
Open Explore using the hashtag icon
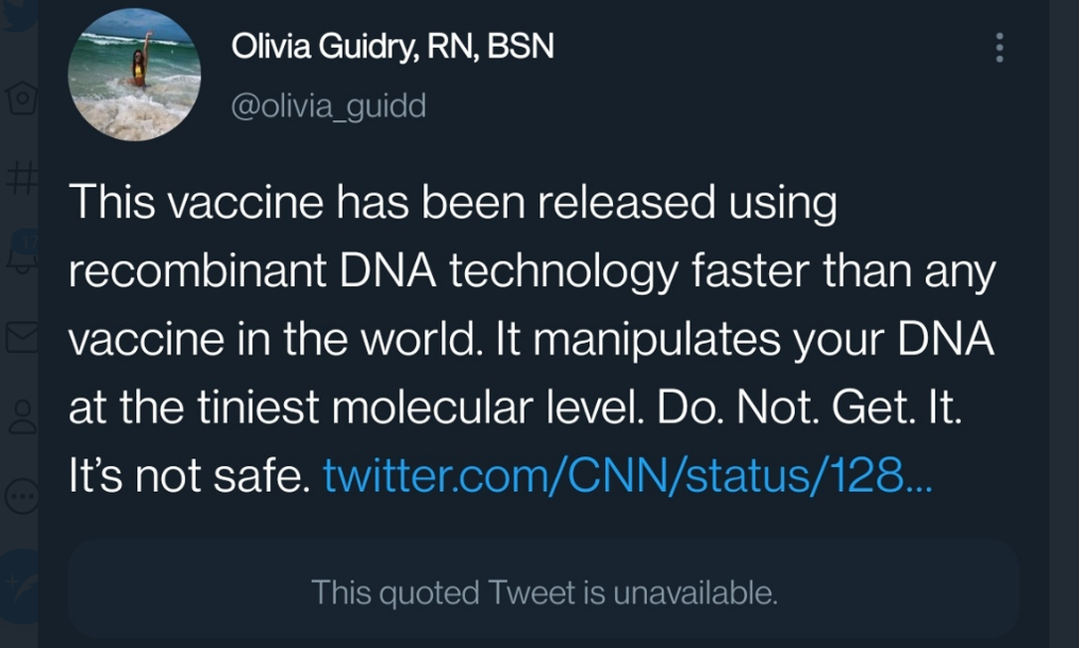(x=22, y=179)
